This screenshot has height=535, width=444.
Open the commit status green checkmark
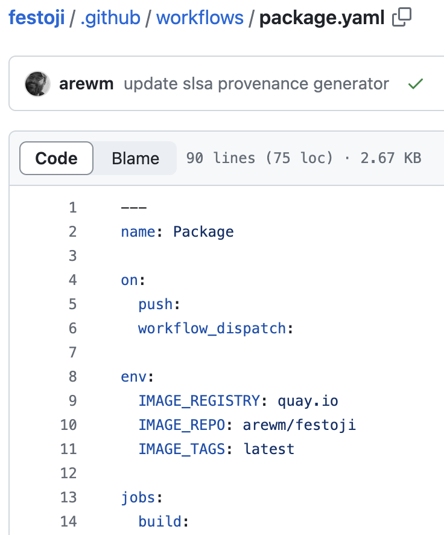tap(415, 83)
